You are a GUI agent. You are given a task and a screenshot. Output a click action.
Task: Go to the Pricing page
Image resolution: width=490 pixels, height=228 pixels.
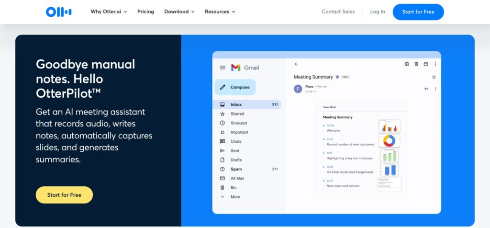[x=145, y=12]
